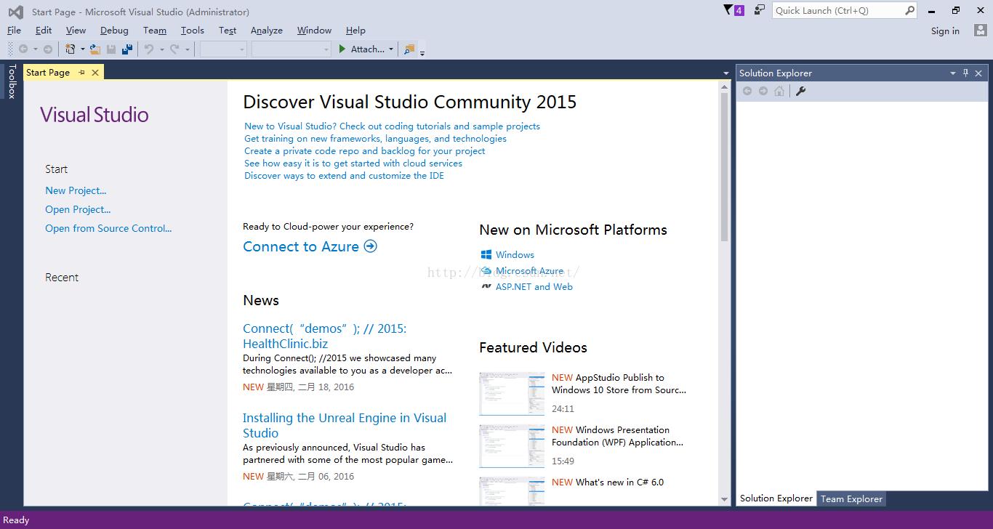
Task: Click the ASP.NET and Web icon
Action: 486,286
